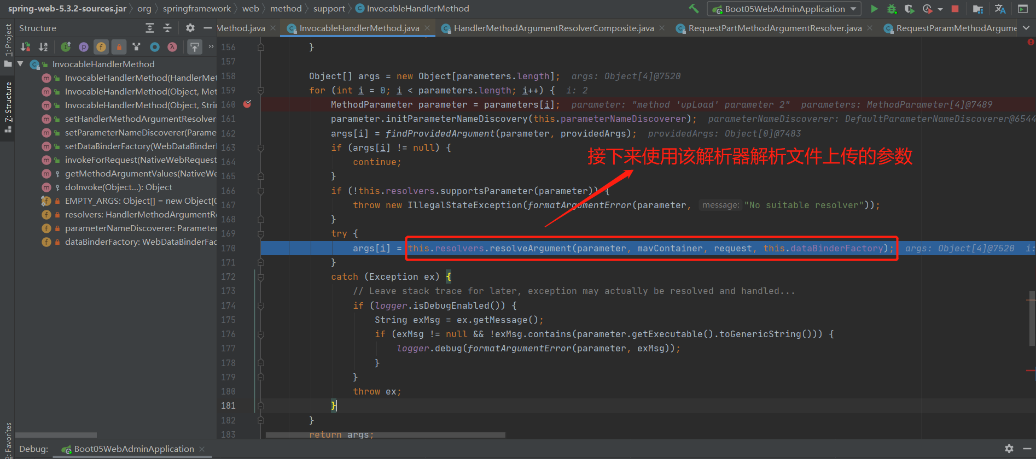Hide the Structure tool window
This screenshot has height=459, width=1036.
coord(207,28)
